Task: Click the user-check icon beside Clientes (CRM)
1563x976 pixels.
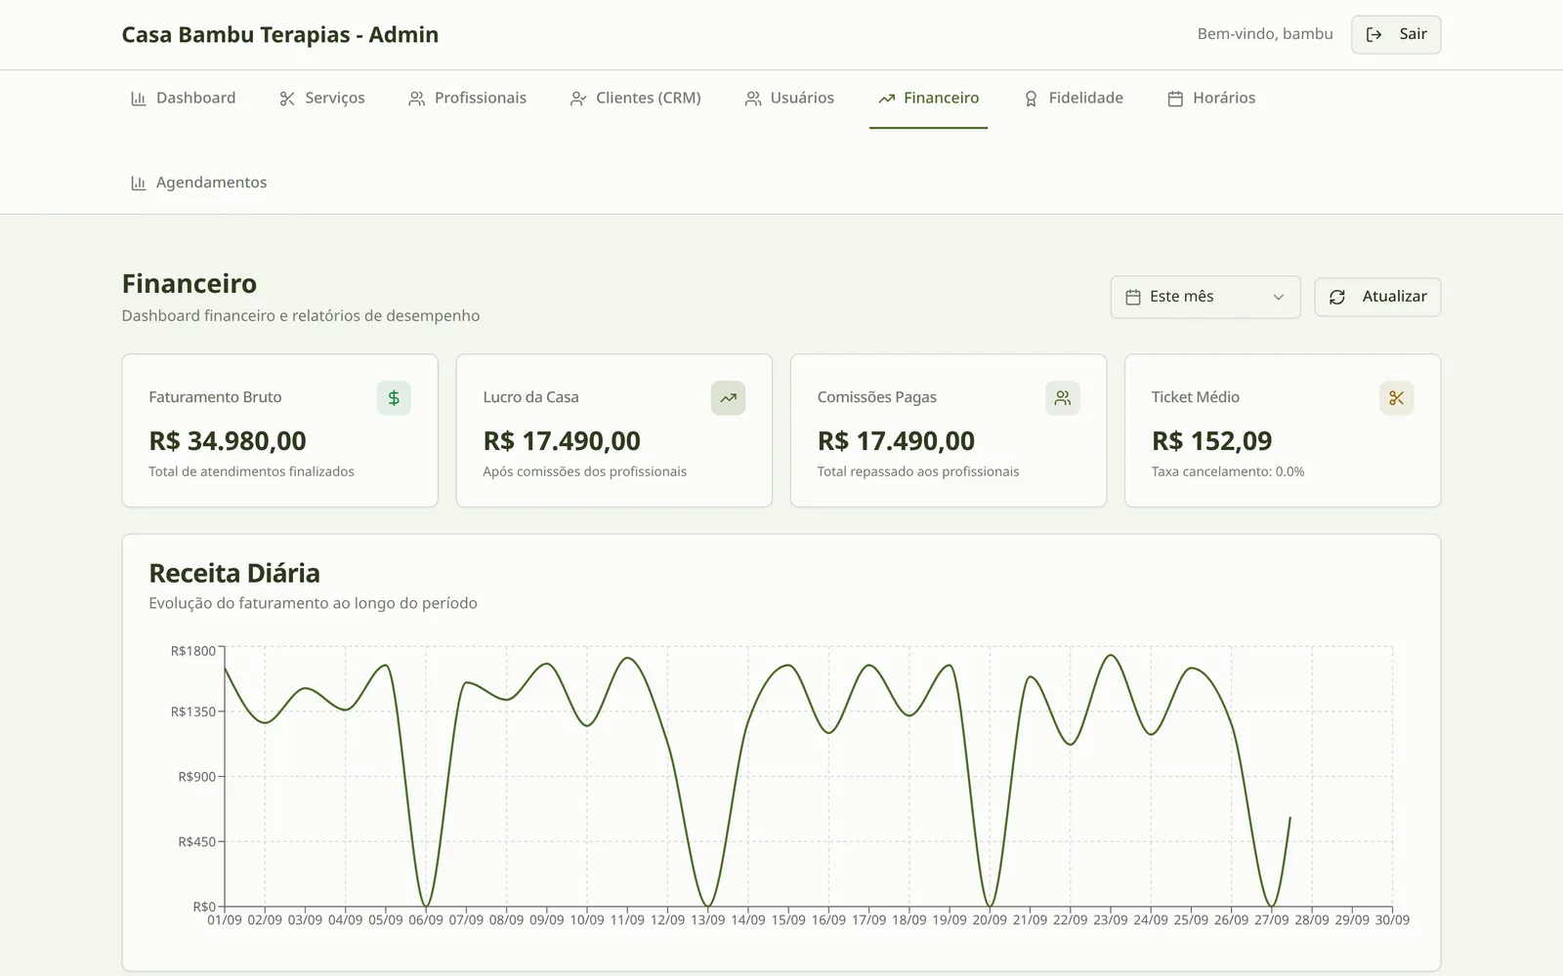Action: pos(578,99)
